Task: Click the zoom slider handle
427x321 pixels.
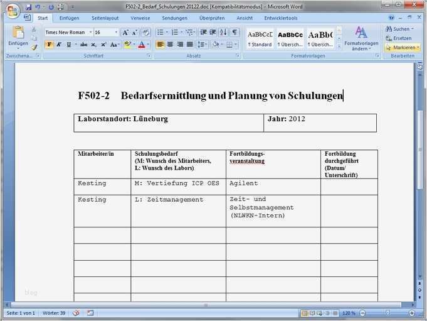Action: coord(387,313)
